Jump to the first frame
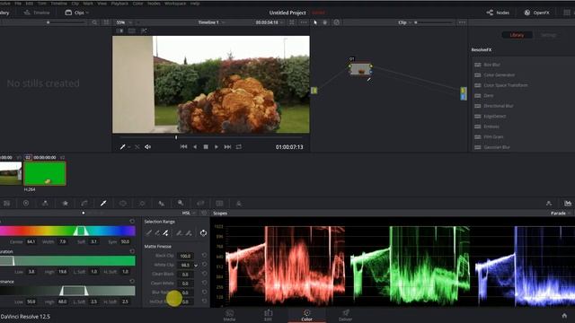Screen dimensions: 575x323 183,147
